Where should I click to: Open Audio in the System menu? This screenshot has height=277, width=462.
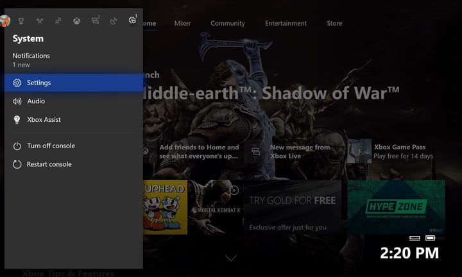coord(74,101)
